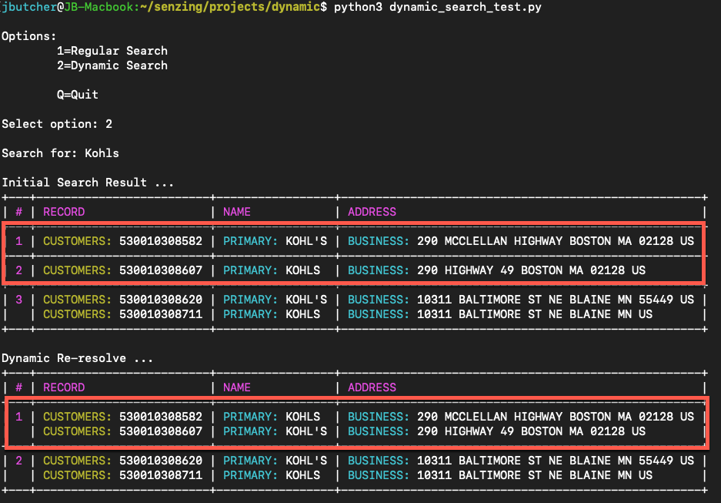Click the Q=Quit option text
The image size is (721, 503).
[77, 95]
